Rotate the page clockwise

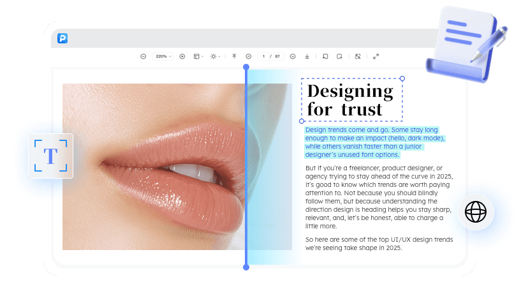340,56
